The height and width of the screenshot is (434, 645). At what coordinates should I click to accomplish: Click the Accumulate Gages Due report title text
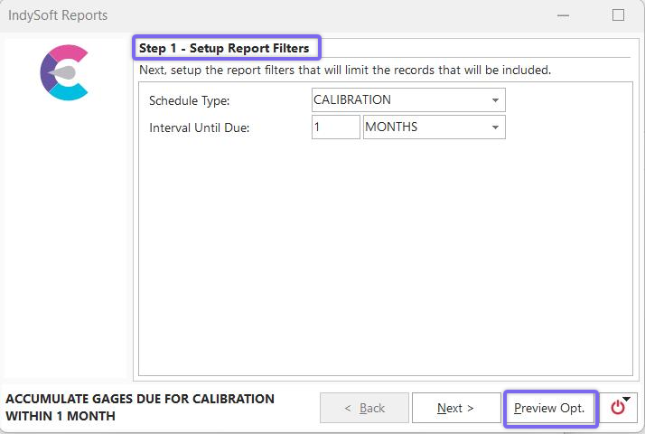click(140, 407)
